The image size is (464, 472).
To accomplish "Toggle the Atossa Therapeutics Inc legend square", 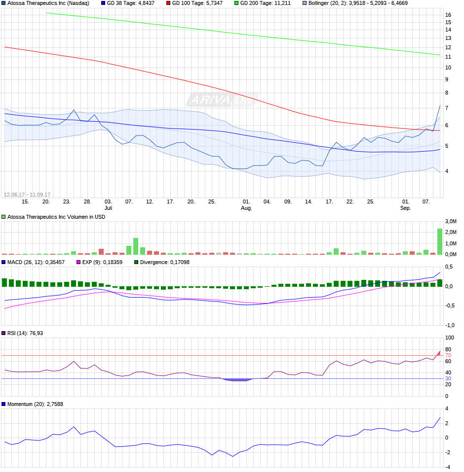I will point(3,4).
